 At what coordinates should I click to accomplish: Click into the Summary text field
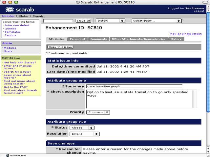(134, 86)
